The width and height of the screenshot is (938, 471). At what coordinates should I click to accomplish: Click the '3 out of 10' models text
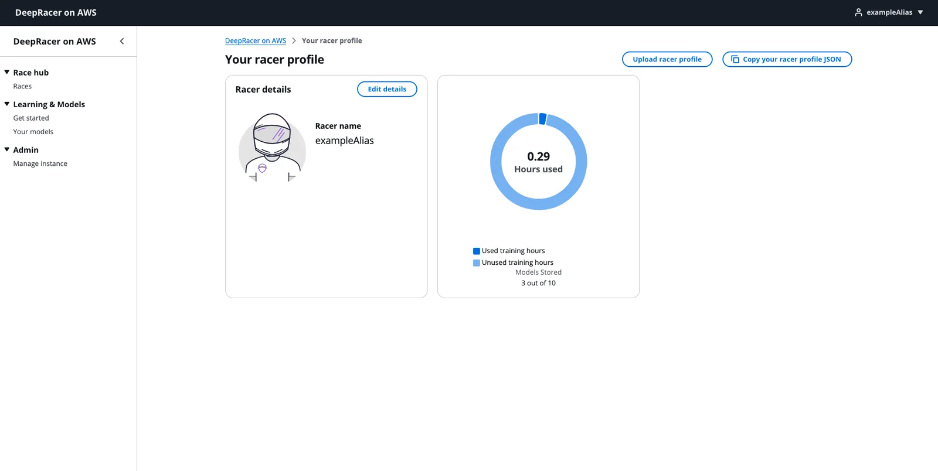coord(539,283)
